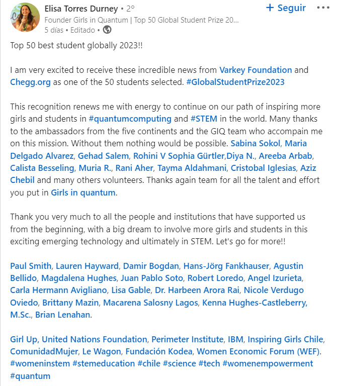
Task: View Sabina Sokol's profile
Action: pyautogui.click(x=255, y=143)
